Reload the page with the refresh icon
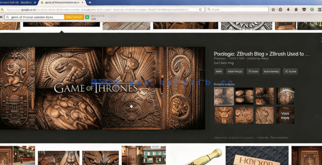The image size is (322, 165). pos(200,9)
